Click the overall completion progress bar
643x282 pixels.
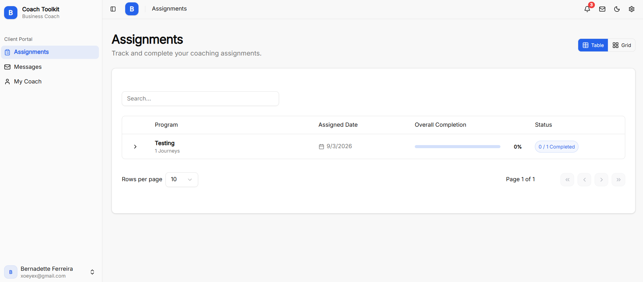coord(457,147)
